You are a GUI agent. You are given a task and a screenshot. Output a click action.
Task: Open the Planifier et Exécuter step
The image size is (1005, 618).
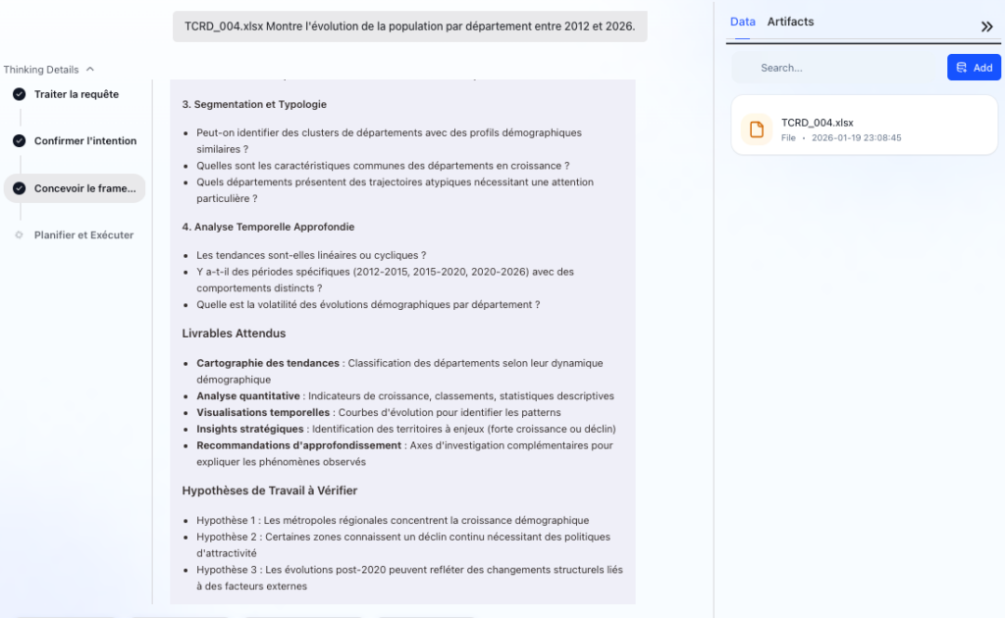point(83,235)
